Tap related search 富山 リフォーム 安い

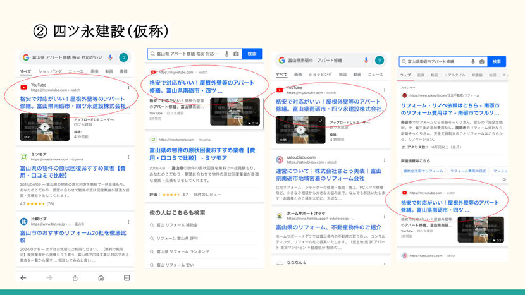175,265
